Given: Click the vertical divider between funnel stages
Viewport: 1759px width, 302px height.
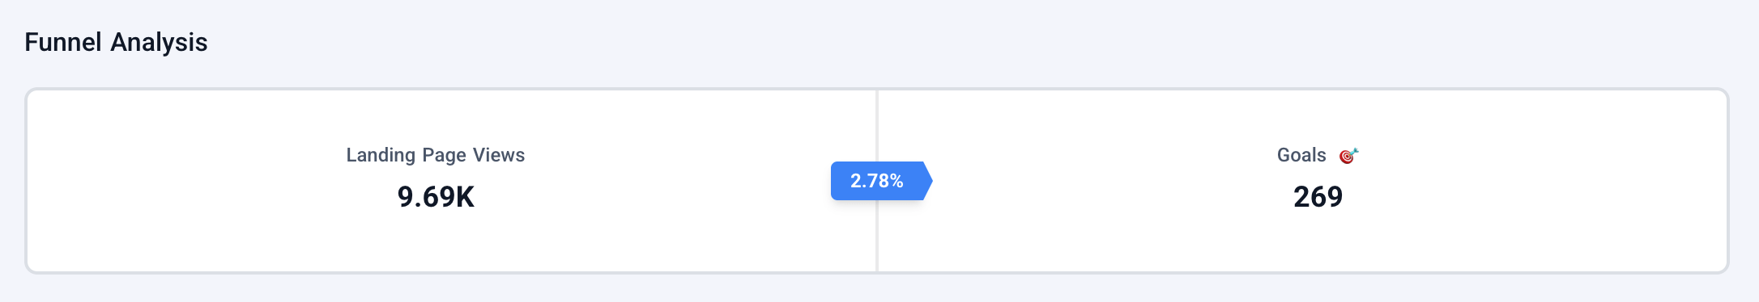Looking at the screenshot, I should click(877, 234).
